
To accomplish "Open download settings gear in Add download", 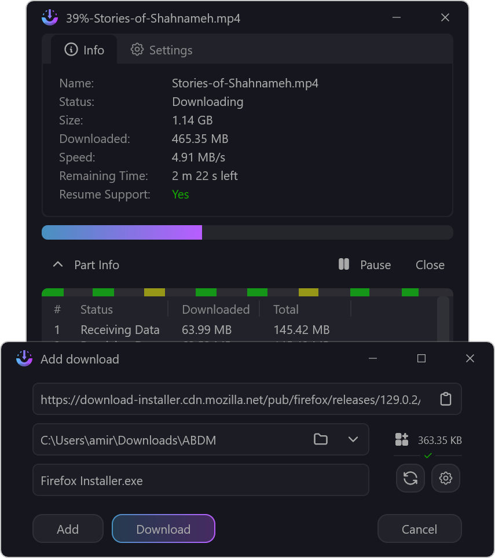I will tap(445, 478).
